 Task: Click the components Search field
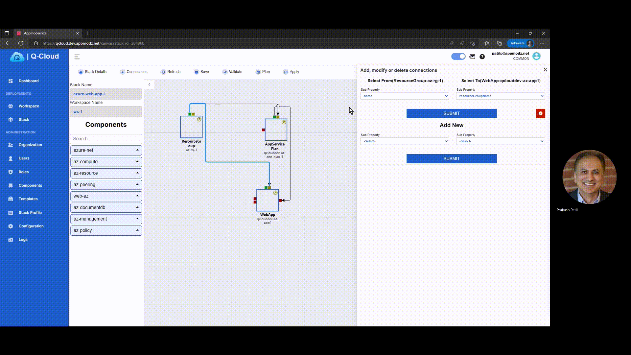coord(106,139)
